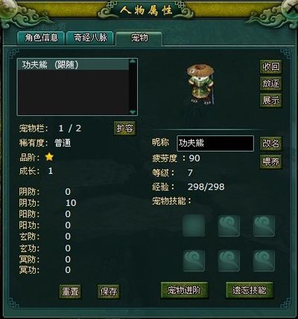Image resolution: width=298 pixels, height=319 pixels.
Task: Click the 重置 reset button
Action: click(71, 291)
